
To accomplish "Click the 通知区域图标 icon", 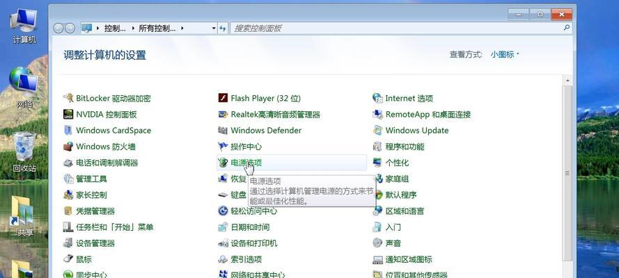I will (378, 259).
